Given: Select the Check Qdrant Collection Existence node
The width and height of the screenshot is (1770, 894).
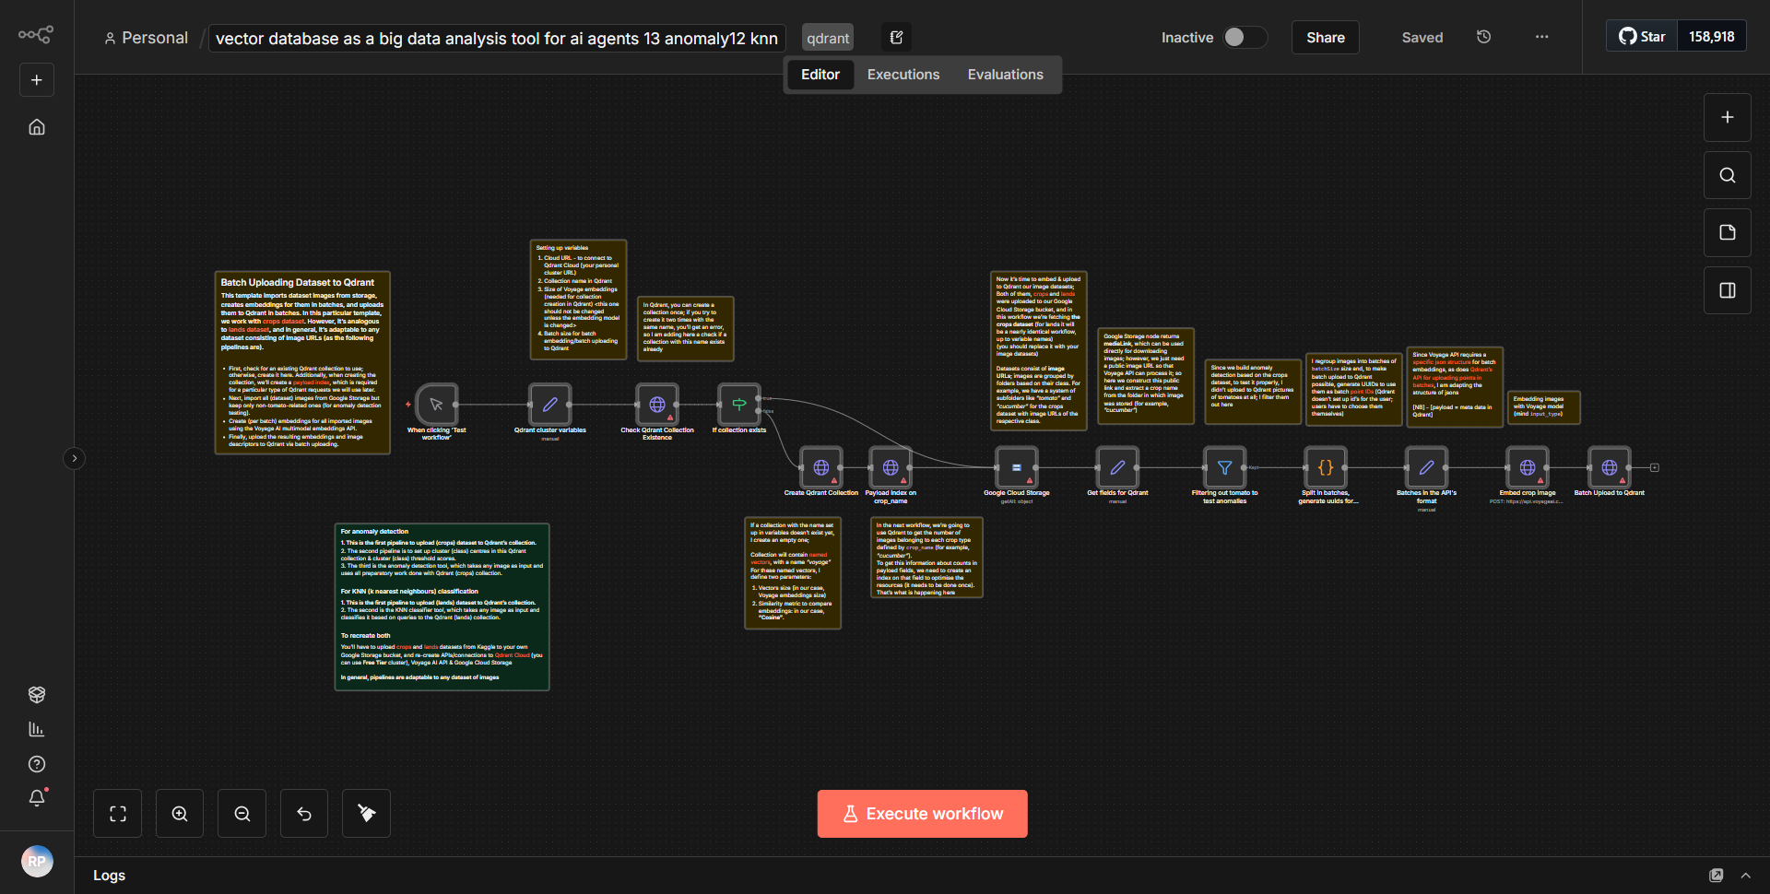Looking at the screenshot, I should [x=657, y=405].
